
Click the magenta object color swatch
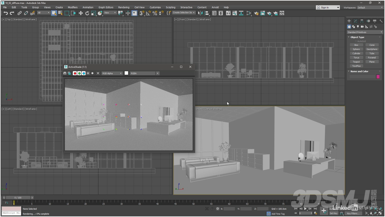coord(378,77)
